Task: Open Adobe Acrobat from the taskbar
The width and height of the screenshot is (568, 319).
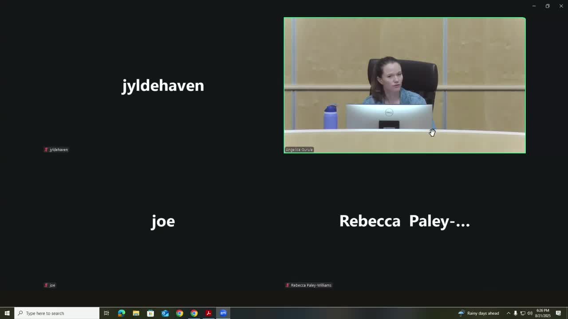Action: pos(209,313)
